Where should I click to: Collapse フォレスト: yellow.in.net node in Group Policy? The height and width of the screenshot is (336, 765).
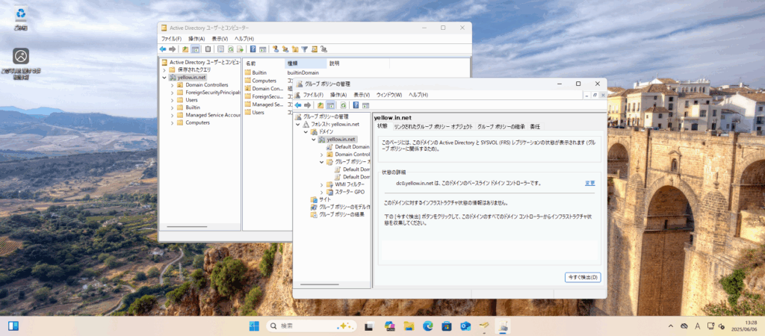pyautogui.click(x=297, y=125)
